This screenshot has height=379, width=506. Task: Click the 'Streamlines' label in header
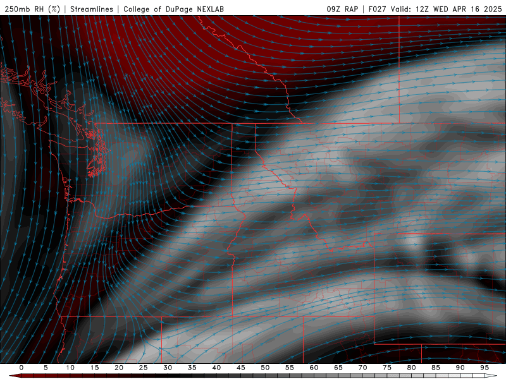pos(92,9)
